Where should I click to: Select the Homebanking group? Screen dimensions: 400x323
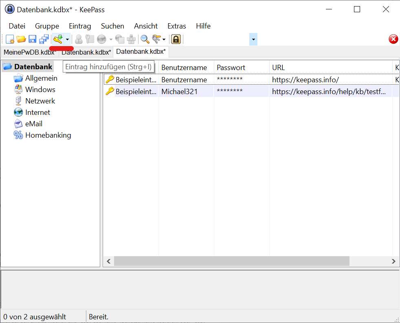coord(48,135)
